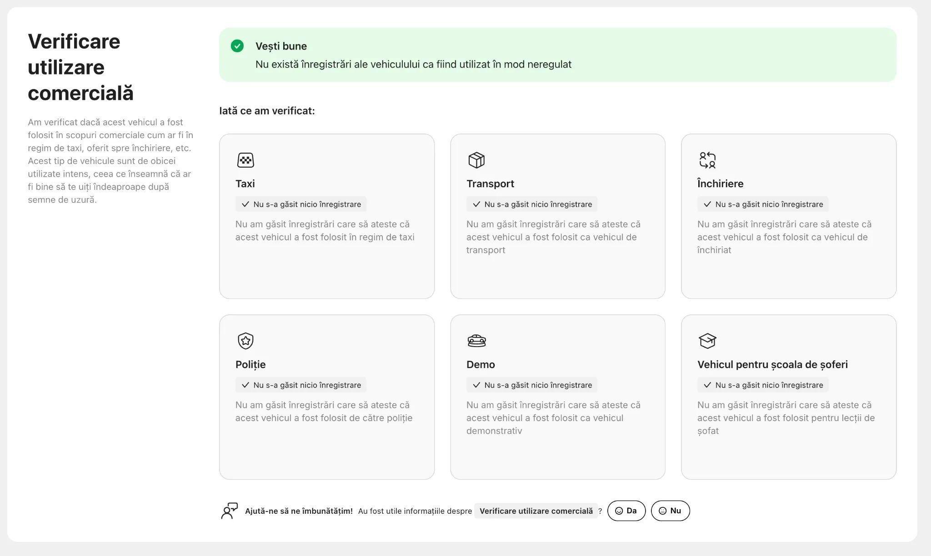Screen dimensions: 931x556
Task: Click Transport's 'Nu s-a găsit nicio înregistrare' badge
Action: (x=532, y=204)
